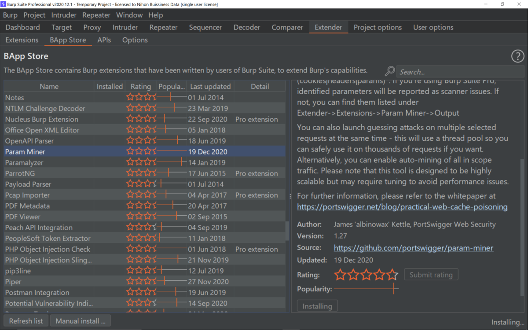The width and height of the screenshot is (528, 330).
Task: Open the practical-web-cache-poisoning whitepaper link
Action: pyautogui.click(x=402, y=207)
